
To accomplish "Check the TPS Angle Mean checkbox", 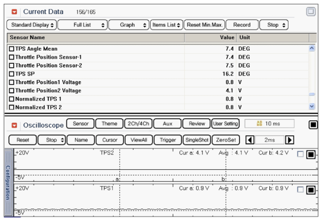I will tap(11, 49).
